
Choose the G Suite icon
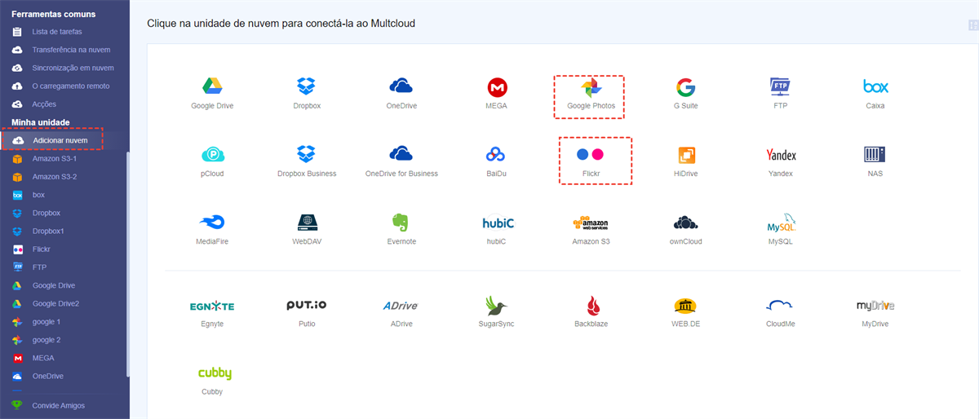point(685,87)
